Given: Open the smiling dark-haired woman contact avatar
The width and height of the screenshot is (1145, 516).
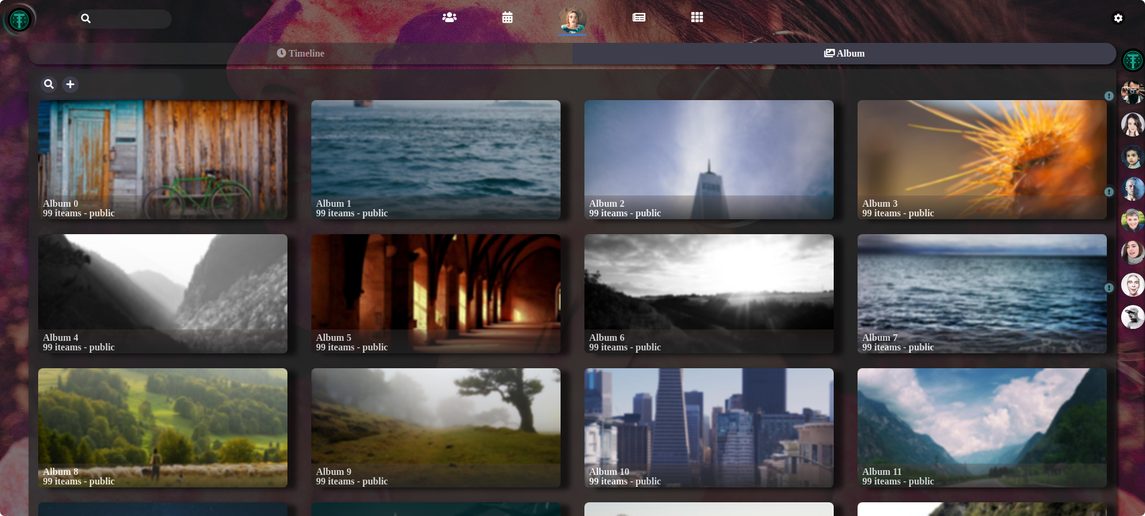Looking at the screenshot, I should tap(1132, 253).
